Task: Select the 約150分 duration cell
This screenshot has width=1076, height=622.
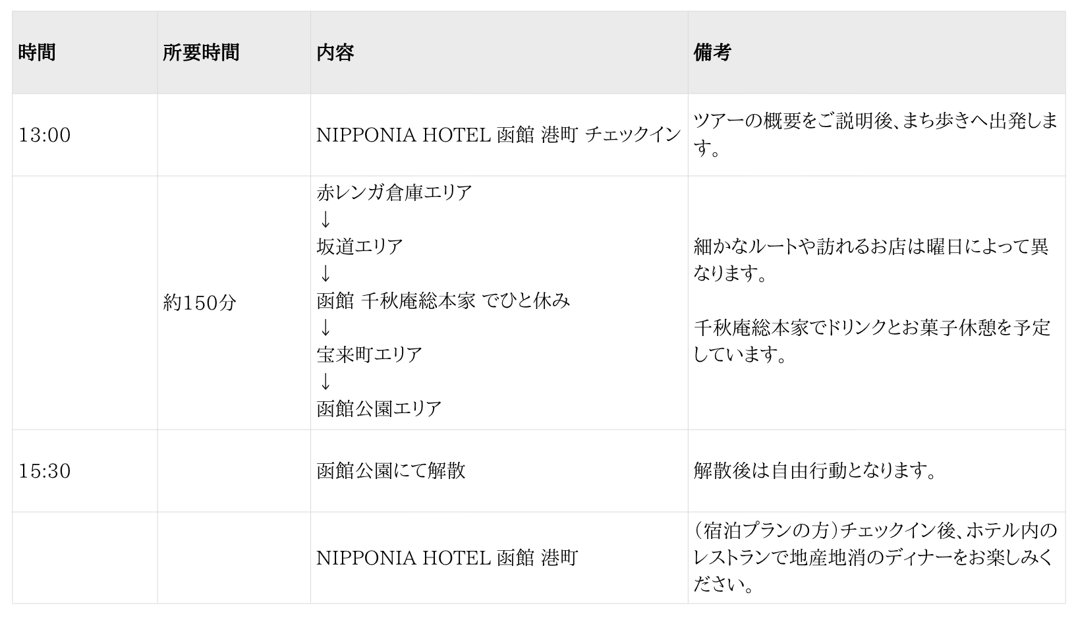Action: tap(200, 303)
